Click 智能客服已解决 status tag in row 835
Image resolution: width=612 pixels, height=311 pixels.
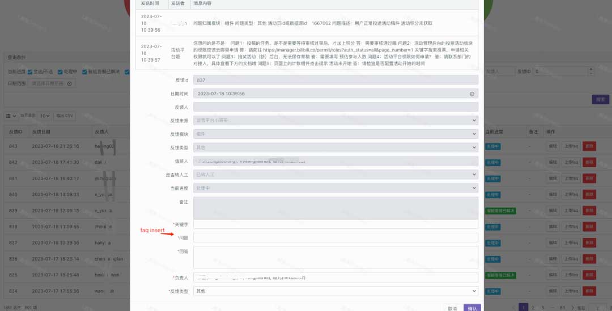pos(500,275)
